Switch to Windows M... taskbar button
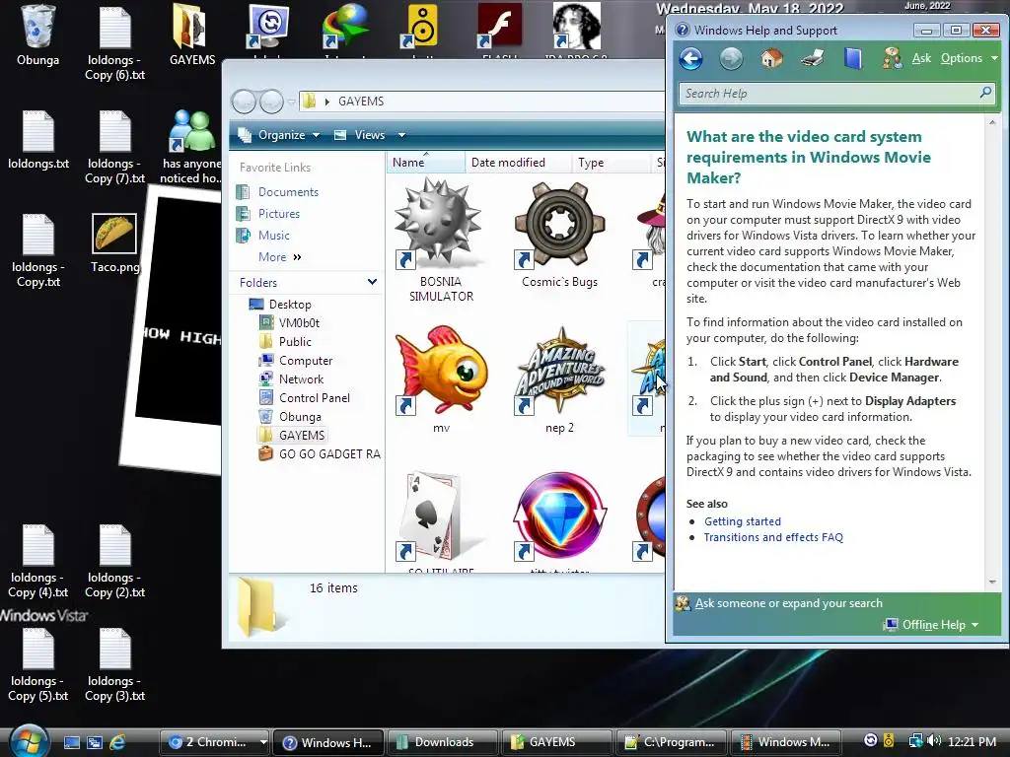Image resolution: width=1010 pixels, height=757 pixels. pyautogui.click(x=786, y=742)
